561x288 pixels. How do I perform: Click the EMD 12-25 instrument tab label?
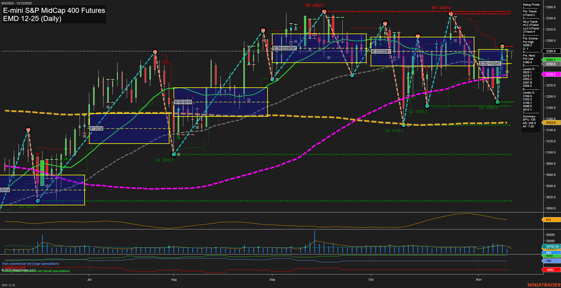pos(8,285)
